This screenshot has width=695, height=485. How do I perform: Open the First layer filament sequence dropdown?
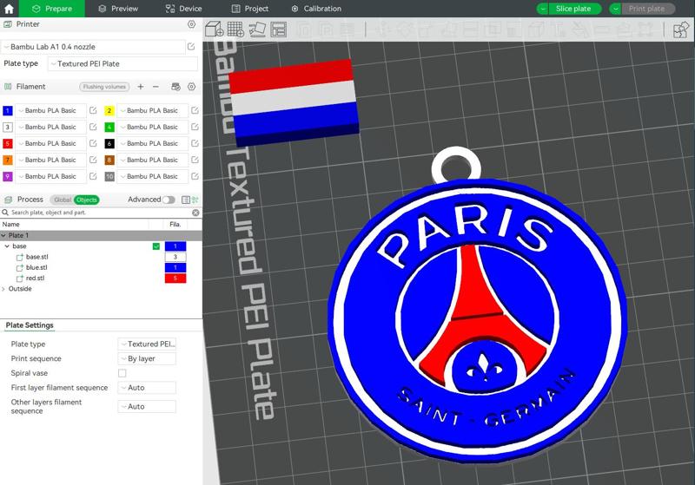[147, 388]
